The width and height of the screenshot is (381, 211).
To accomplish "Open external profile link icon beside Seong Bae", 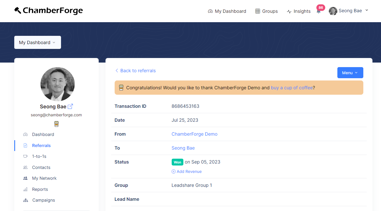I will tap(70, 106).
